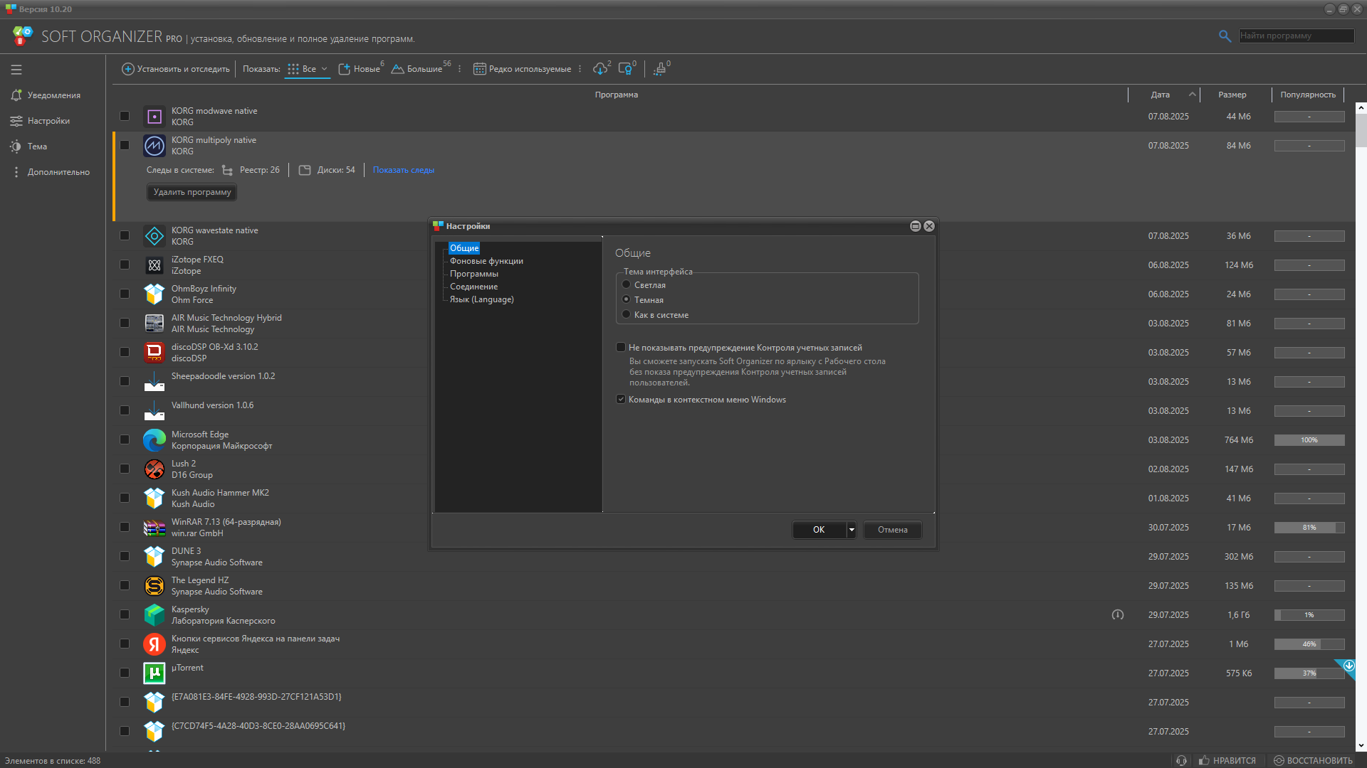Click НРАВИТСЯ in status bar

click(x=1227, y=761)
